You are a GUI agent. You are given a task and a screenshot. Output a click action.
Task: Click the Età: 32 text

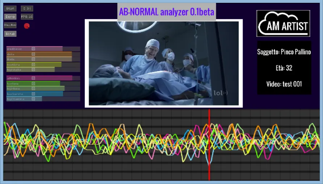pos(284,68)
